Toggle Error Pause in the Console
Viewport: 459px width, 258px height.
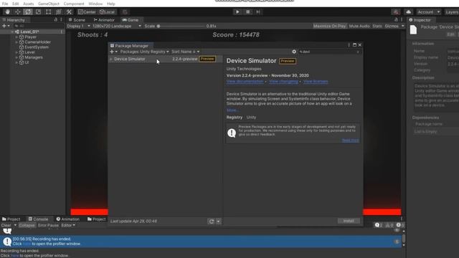click(48, 225)
